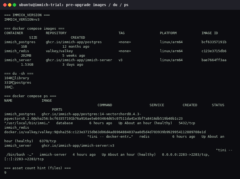This screenshot has width=240, height=179.
Task: Click the '5432/tcp' port value
Action: pyautogui.click(x=187, y=123)
